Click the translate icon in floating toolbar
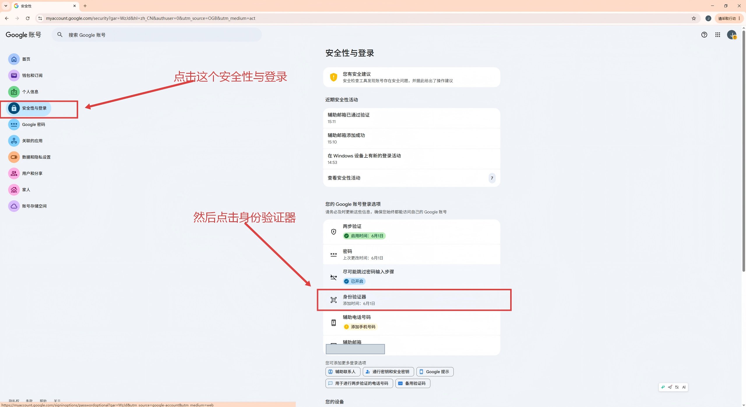The width and height of the screenshot is (746, 407). [677, 387]
